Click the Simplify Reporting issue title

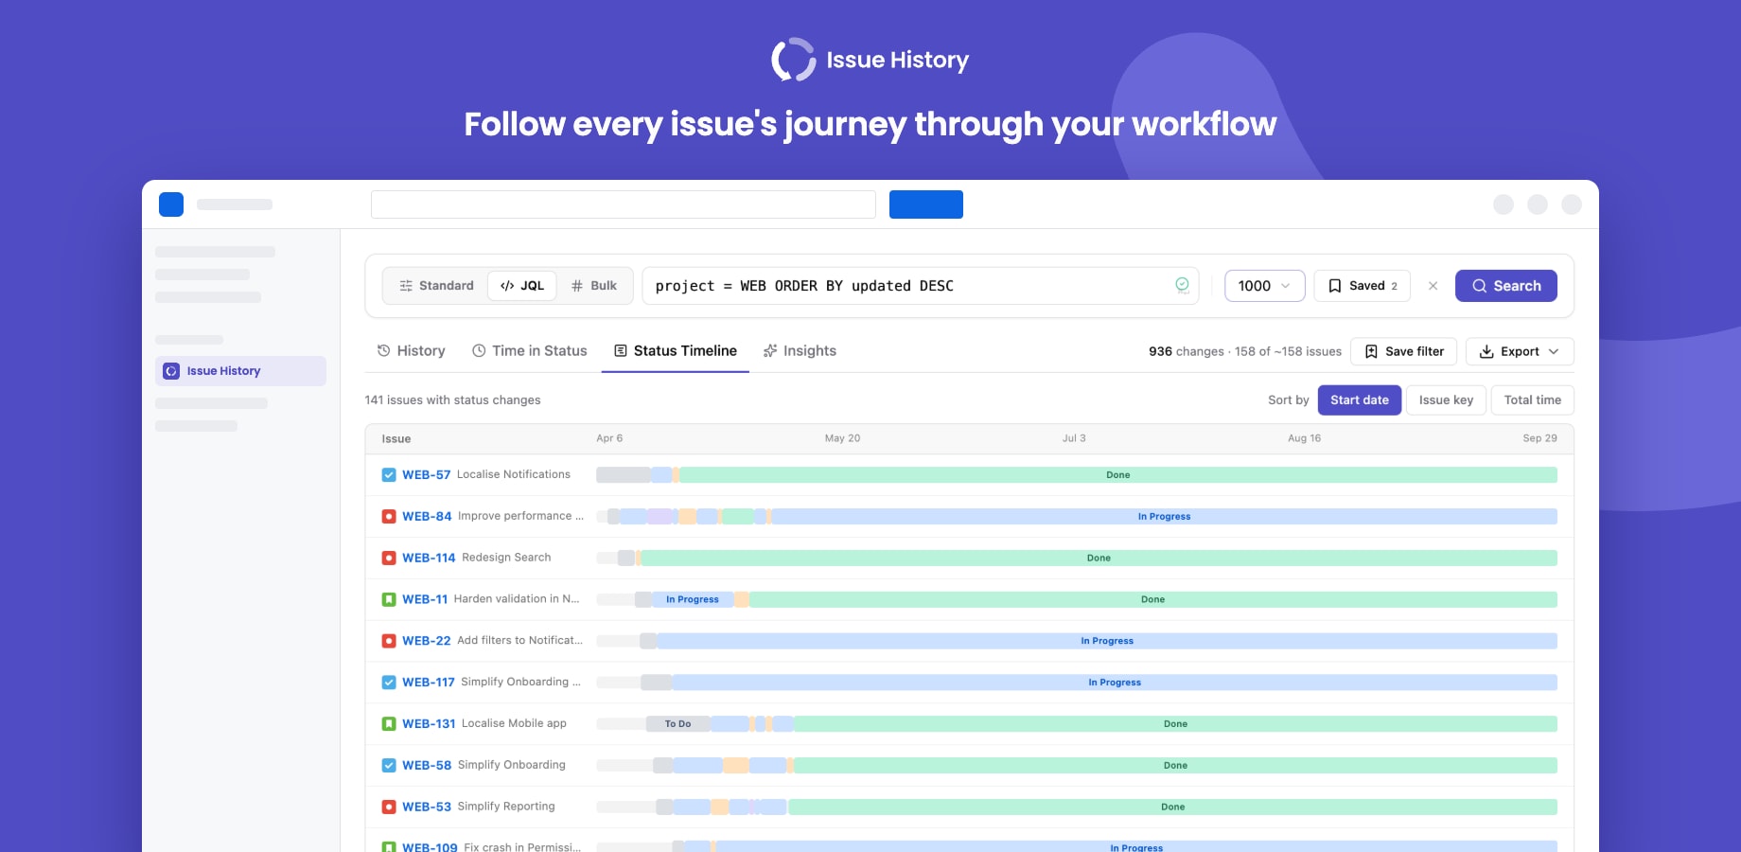[x=506, y=807]
